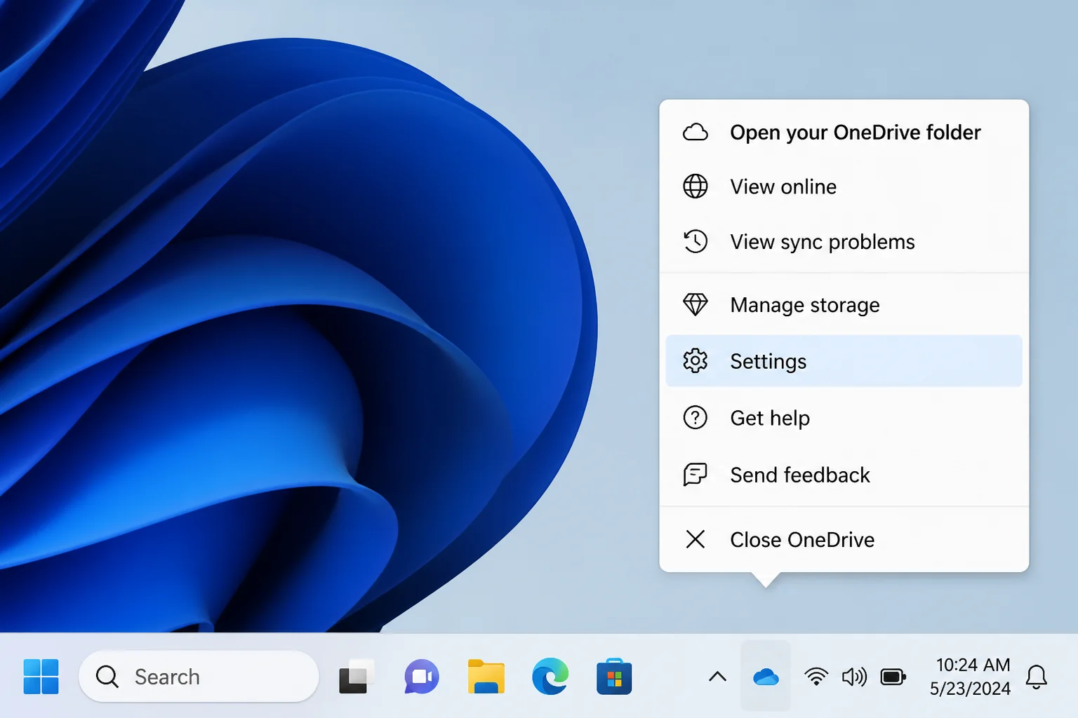The height and width of the screenshot is (718, 1078).
Task: Select Get help menu item
Action: 844,418
